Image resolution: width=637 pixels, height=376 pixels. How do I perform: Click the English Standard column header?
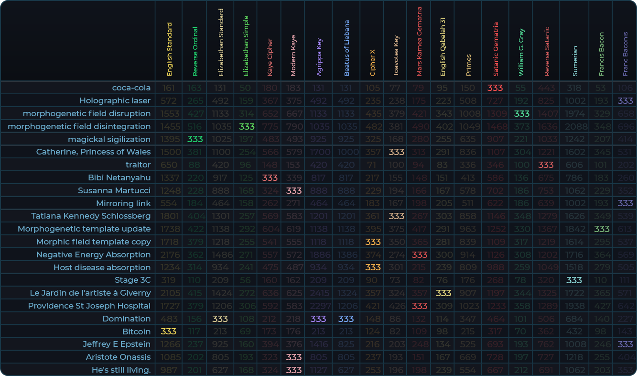tap(169, 49)
